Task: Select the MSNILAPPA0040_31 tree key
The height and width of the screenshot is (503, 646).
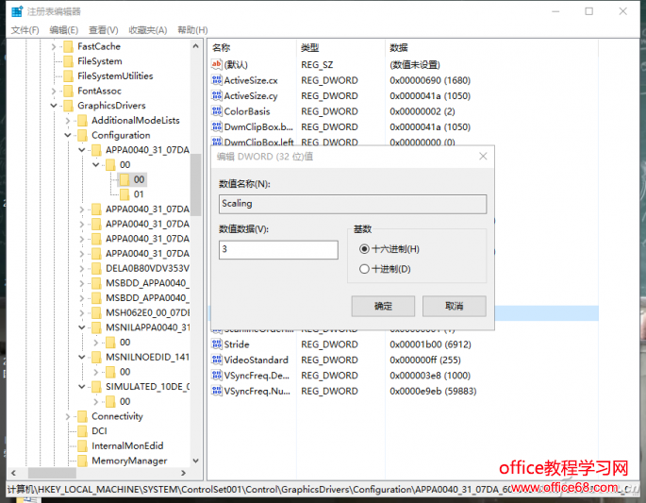Action: [x=148, y=327]
